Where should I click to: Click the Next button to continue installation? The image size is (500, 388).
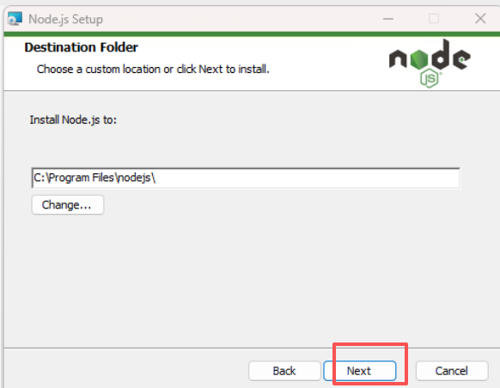pyautogui.click(x=360, y=371)
